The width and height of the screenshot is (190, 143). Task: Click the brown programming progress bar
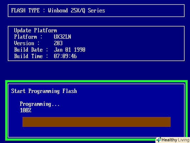[x=97, y=122]
